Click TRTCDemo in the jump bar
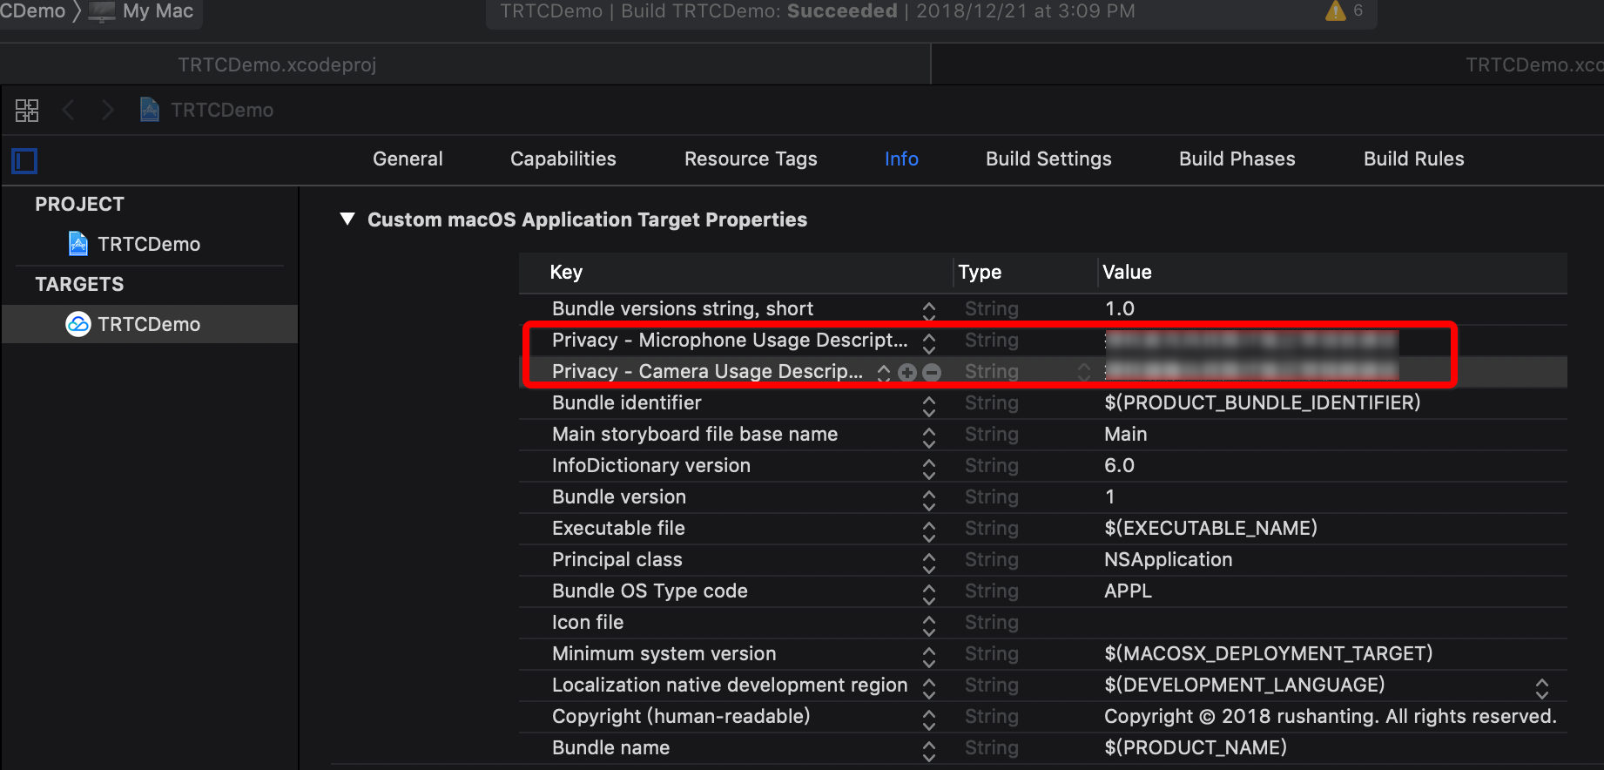The height and width of the screenshot is (770, 1604). point(221,111)
